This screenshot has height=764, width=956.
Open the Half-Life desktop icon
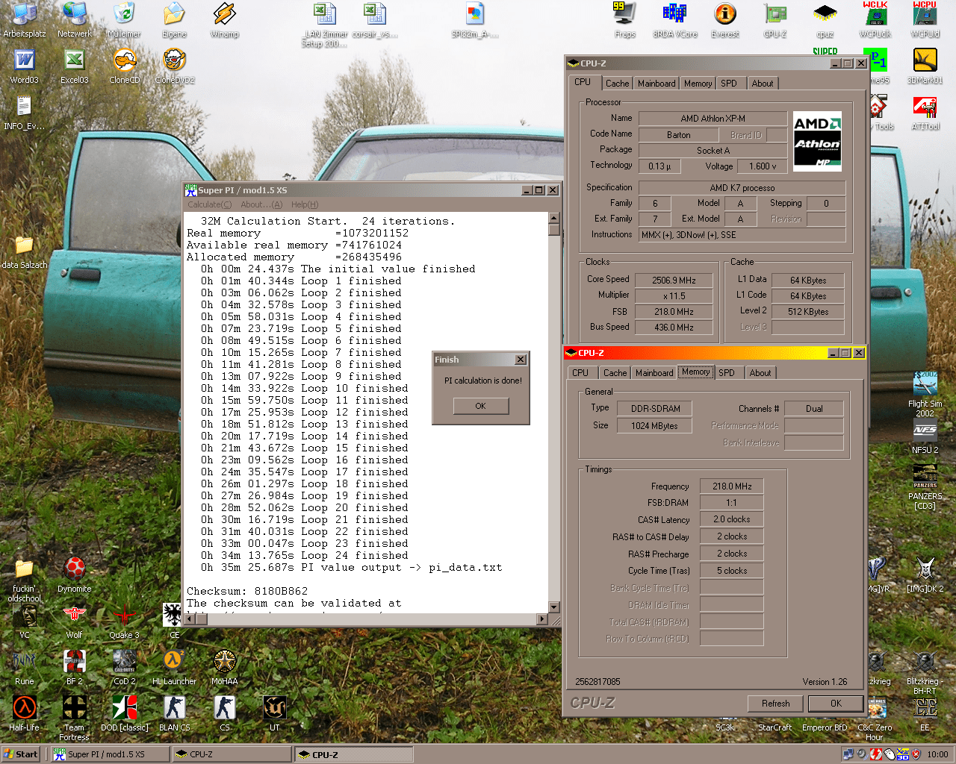tap(24, 713)
